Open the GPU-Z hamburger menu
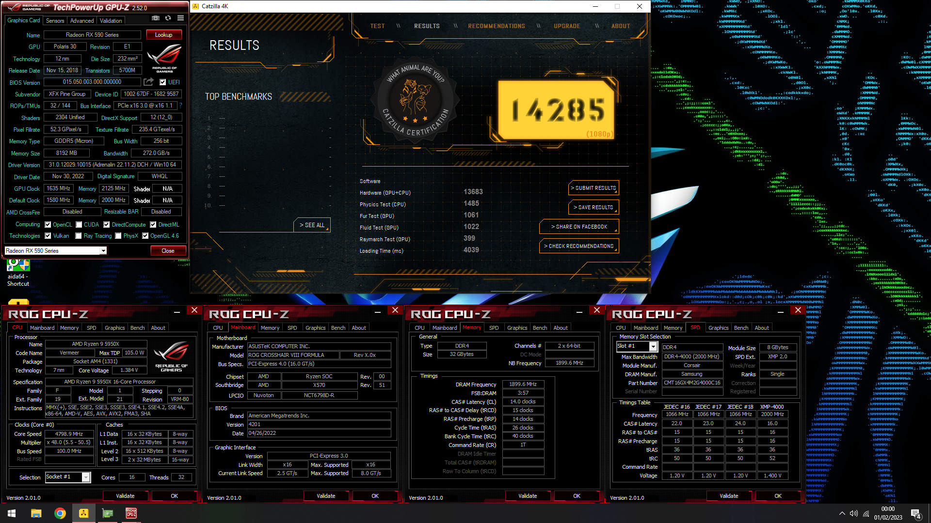 (x=180, y=18)
